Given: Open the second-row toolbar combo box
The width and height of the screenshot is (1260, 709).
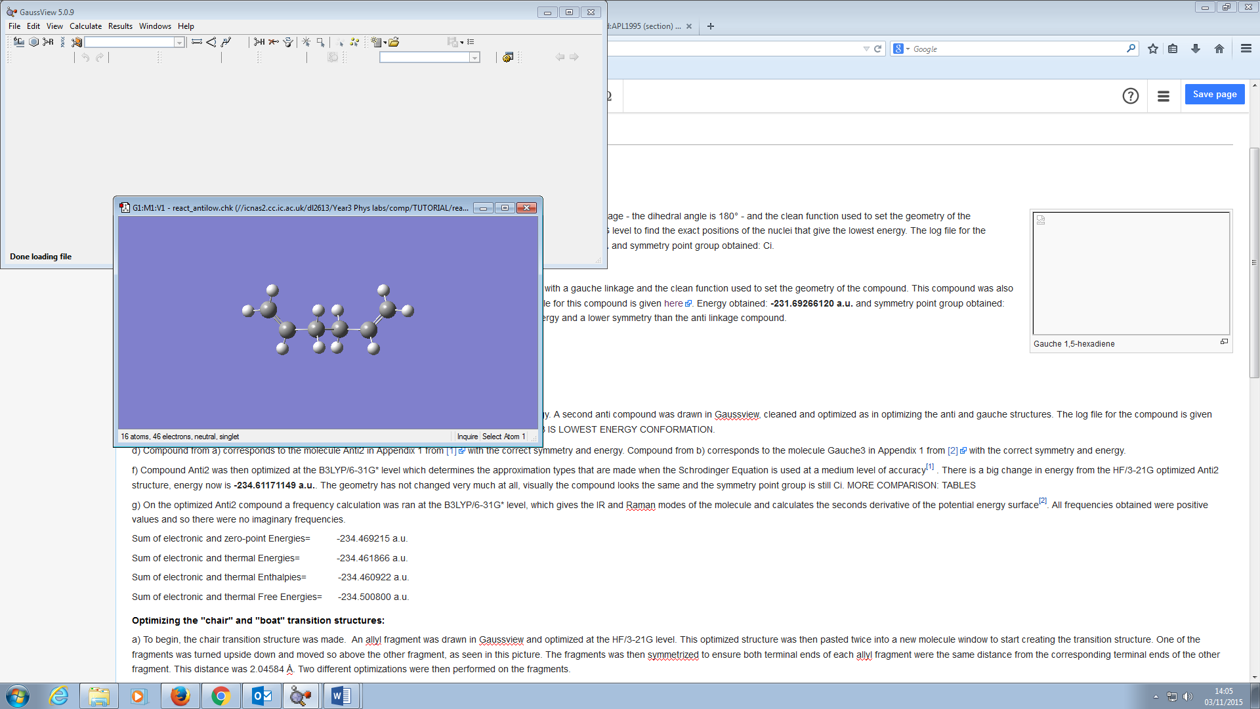Looking at the screenshot, I should click(x=474, y=58).
